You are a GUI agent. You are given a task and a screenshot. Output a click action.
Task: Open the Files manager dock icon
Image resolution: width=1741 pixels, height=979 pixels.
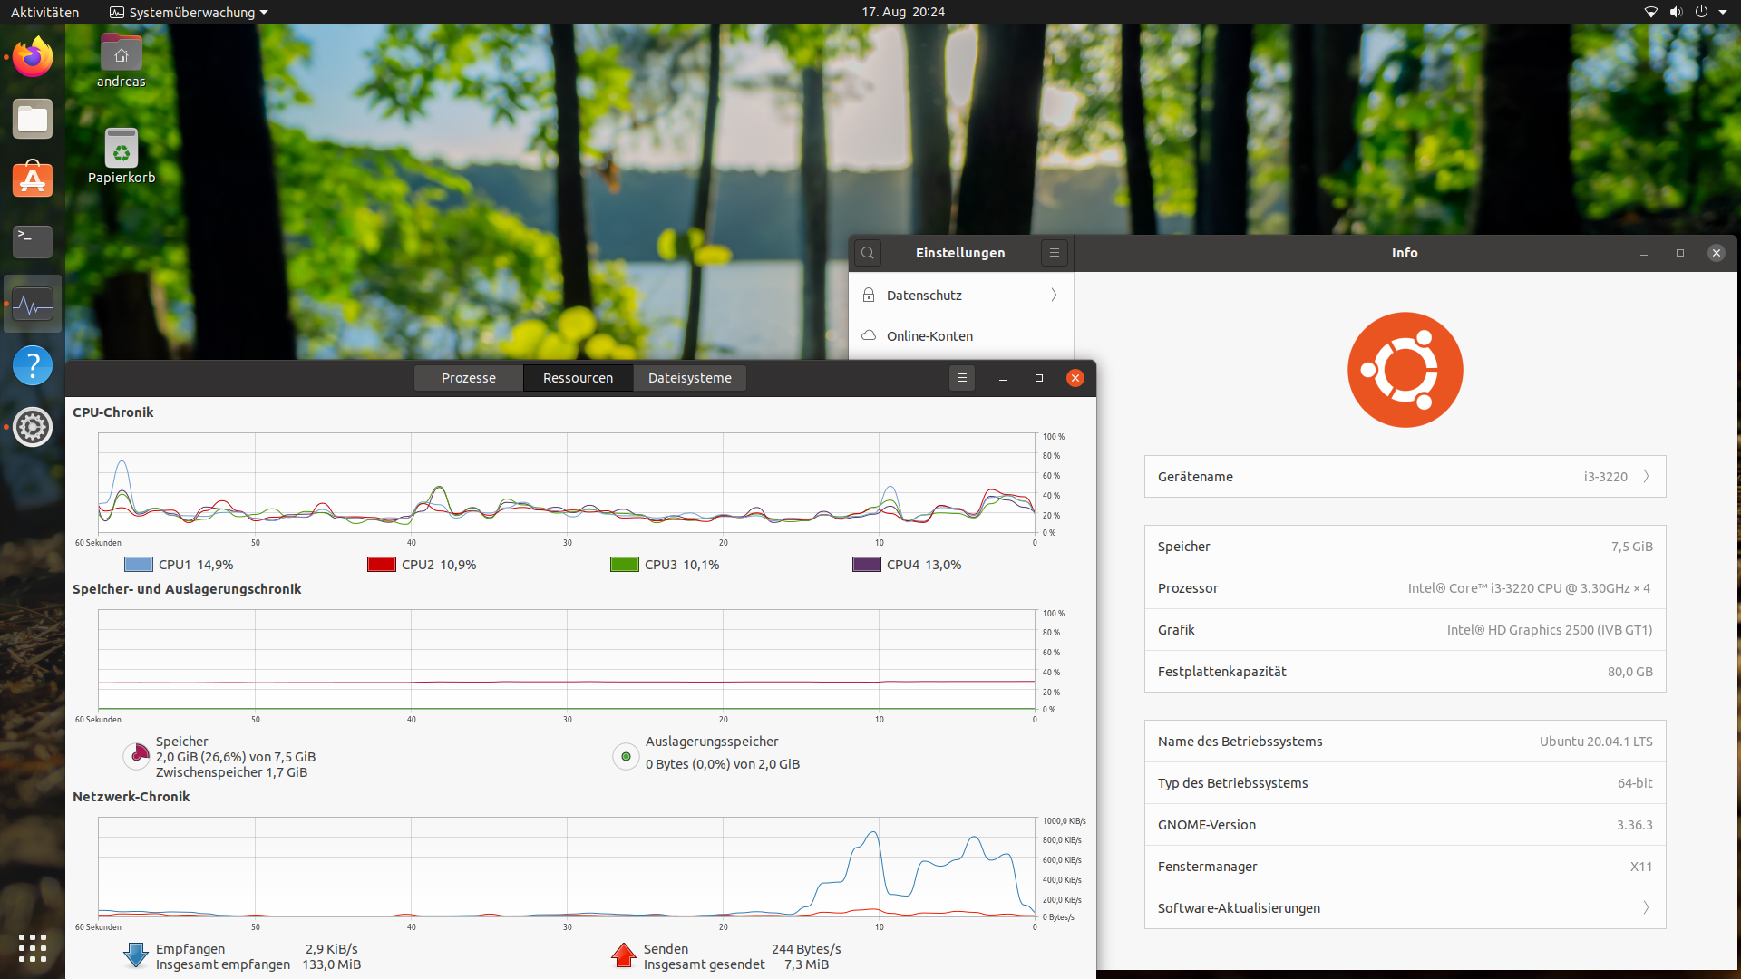(x=33, y=119)
